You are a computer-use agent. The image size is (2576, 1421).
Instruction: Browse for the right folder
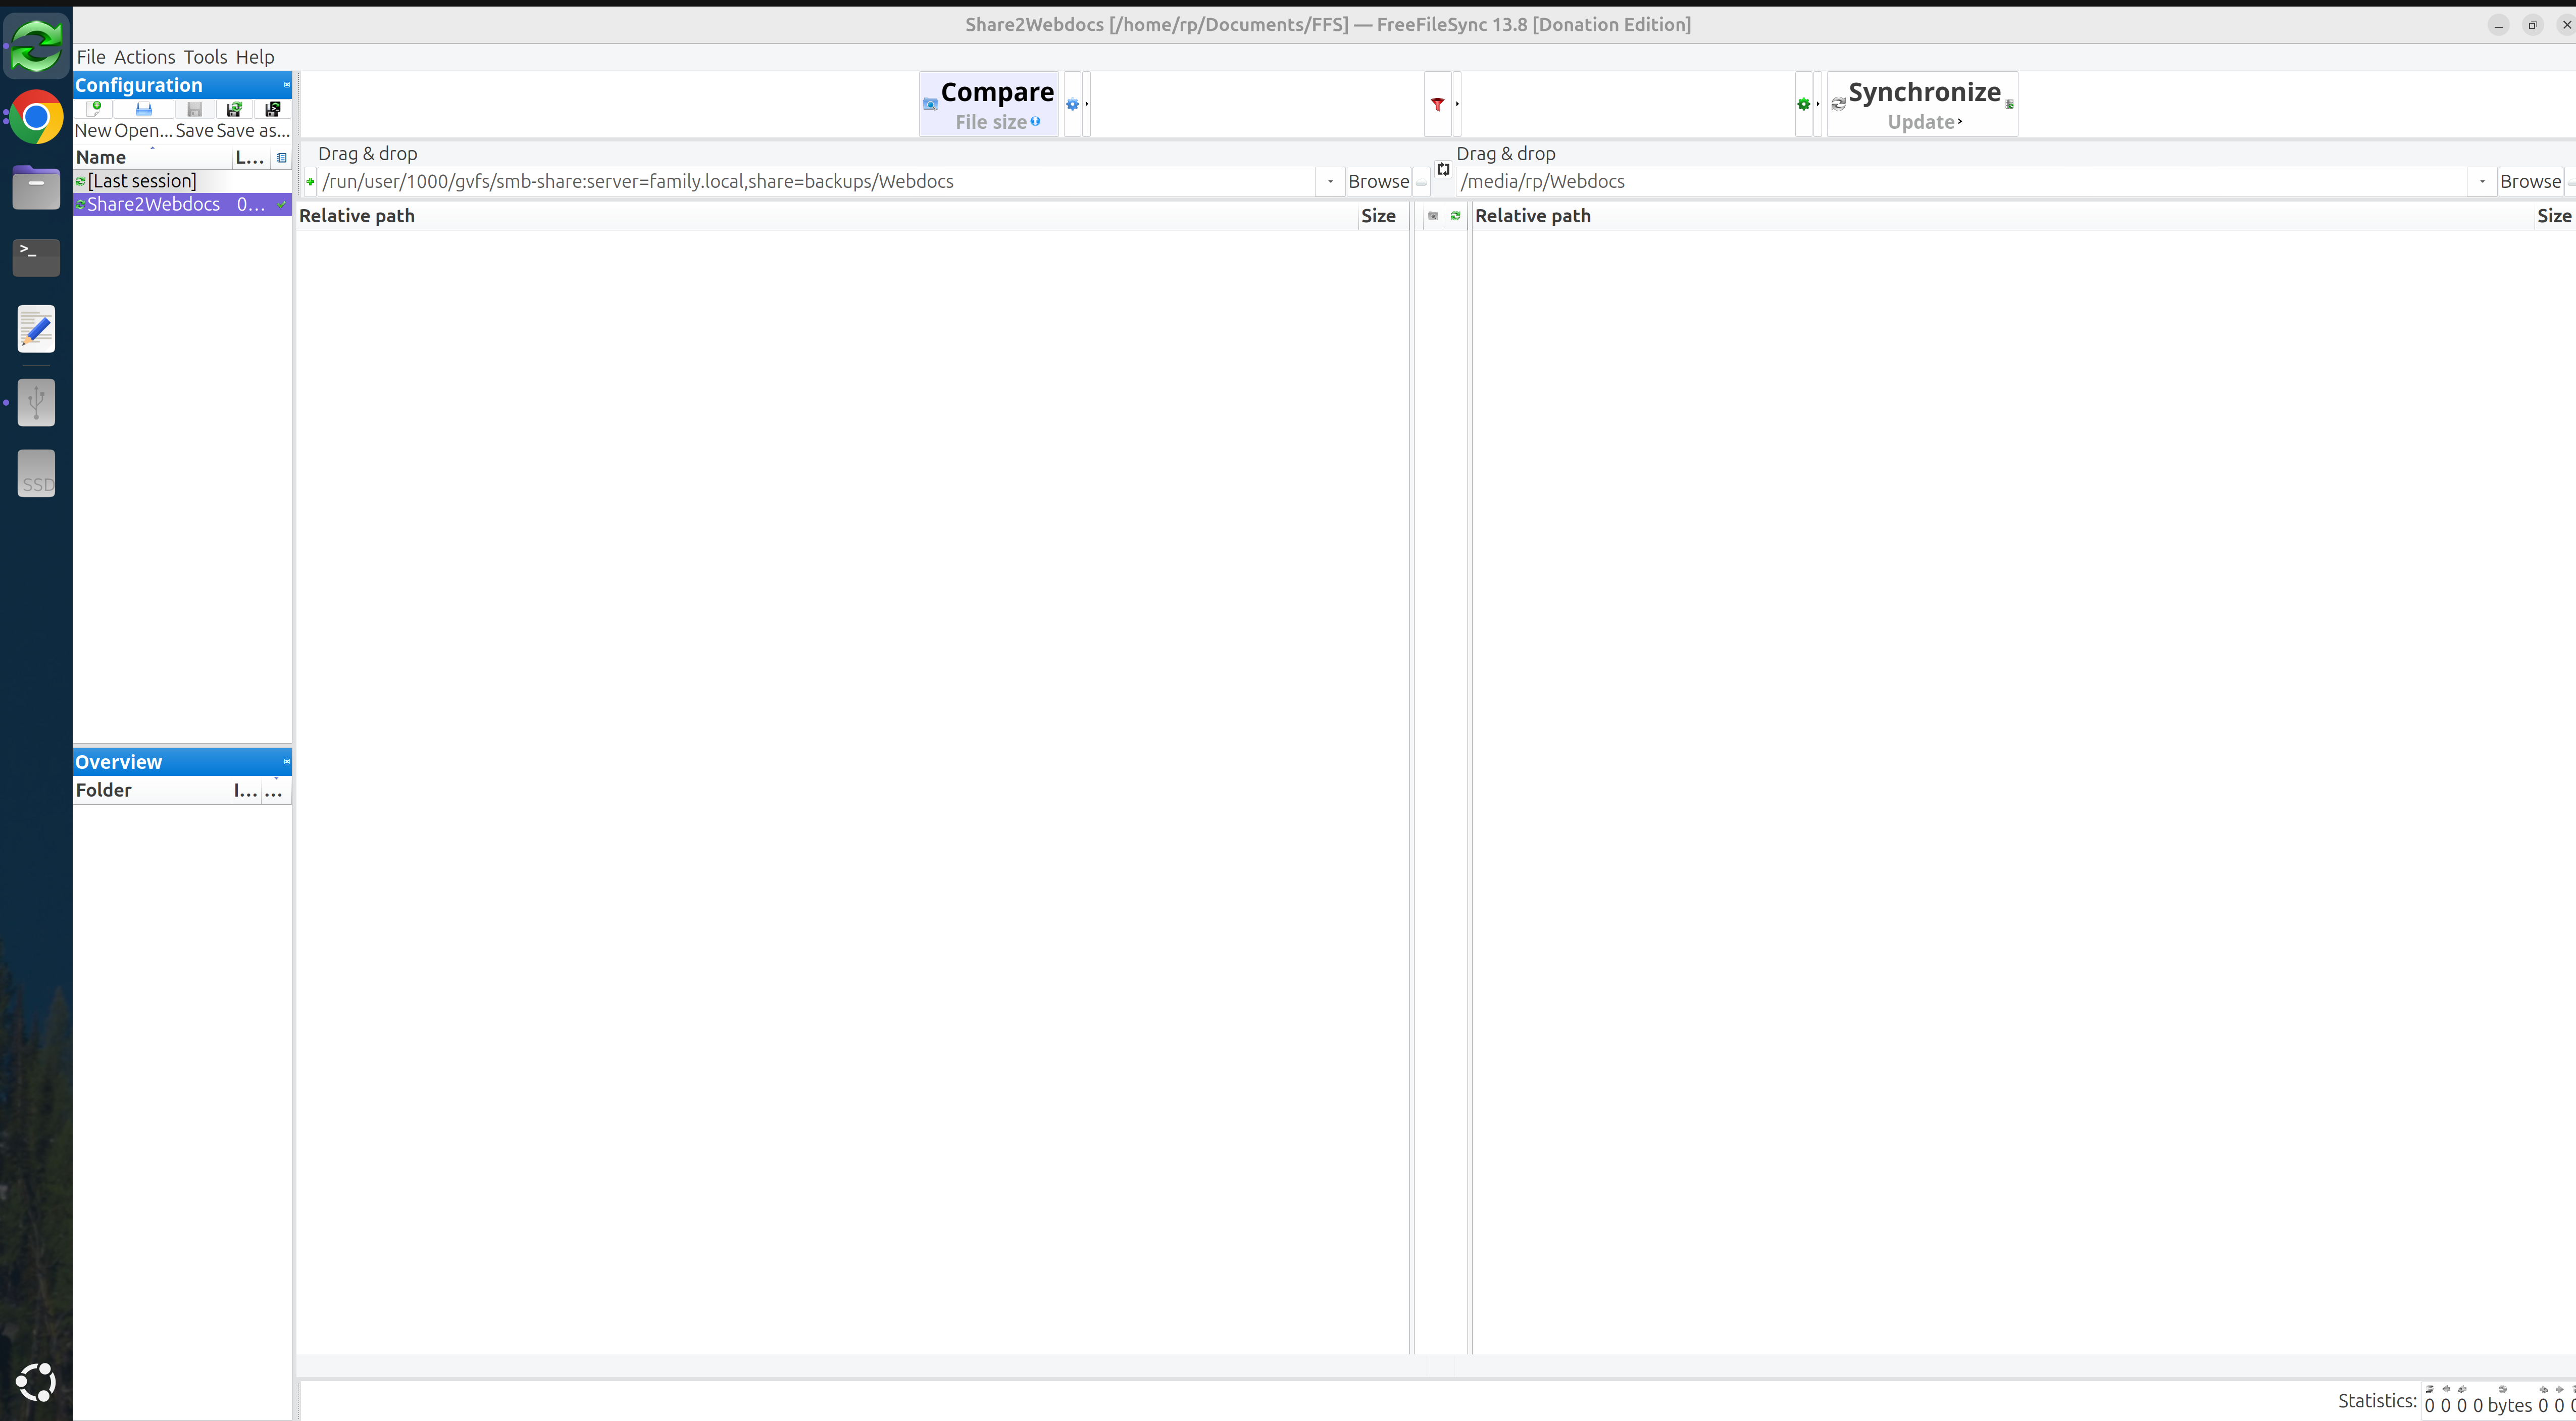[x=2530, y=182]
